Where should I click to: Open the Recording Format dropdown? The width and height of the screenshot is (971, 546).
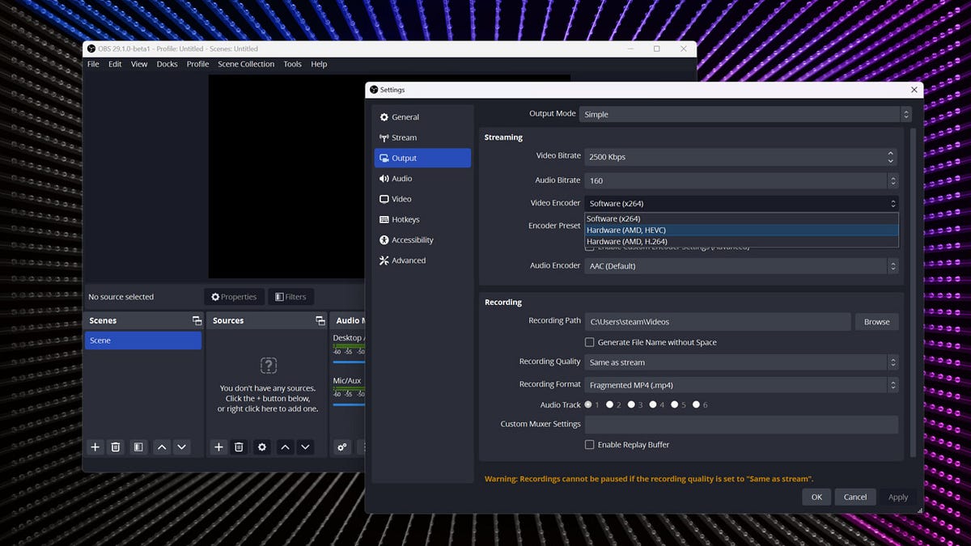click(x=741, y=385)
